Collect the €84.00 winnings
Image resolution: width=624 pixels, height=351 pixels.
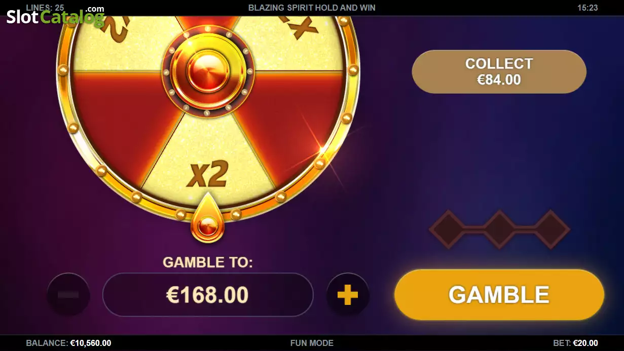click(x=499, y=71)
